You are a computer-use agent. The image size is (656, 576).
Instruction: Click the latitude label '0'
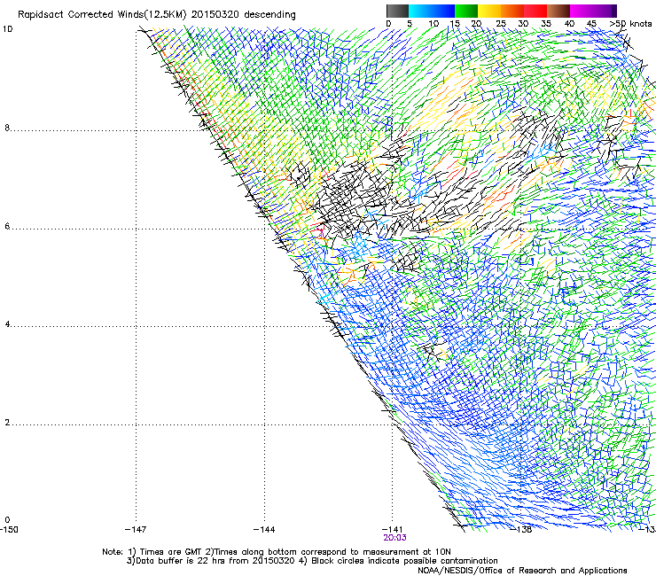click(x=7, y=520)
